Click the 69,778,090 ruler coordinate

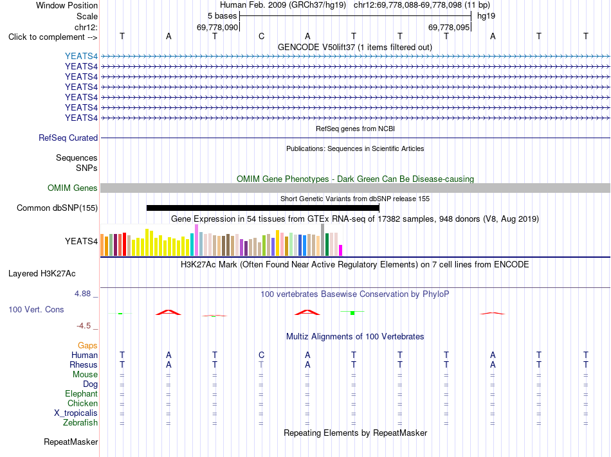[x=217, y=27]
